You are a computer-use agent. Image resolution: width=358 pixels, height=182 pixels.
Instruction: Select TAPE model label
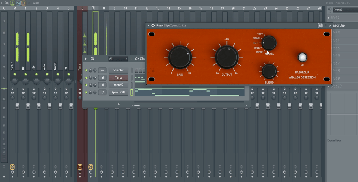[260, 34]
